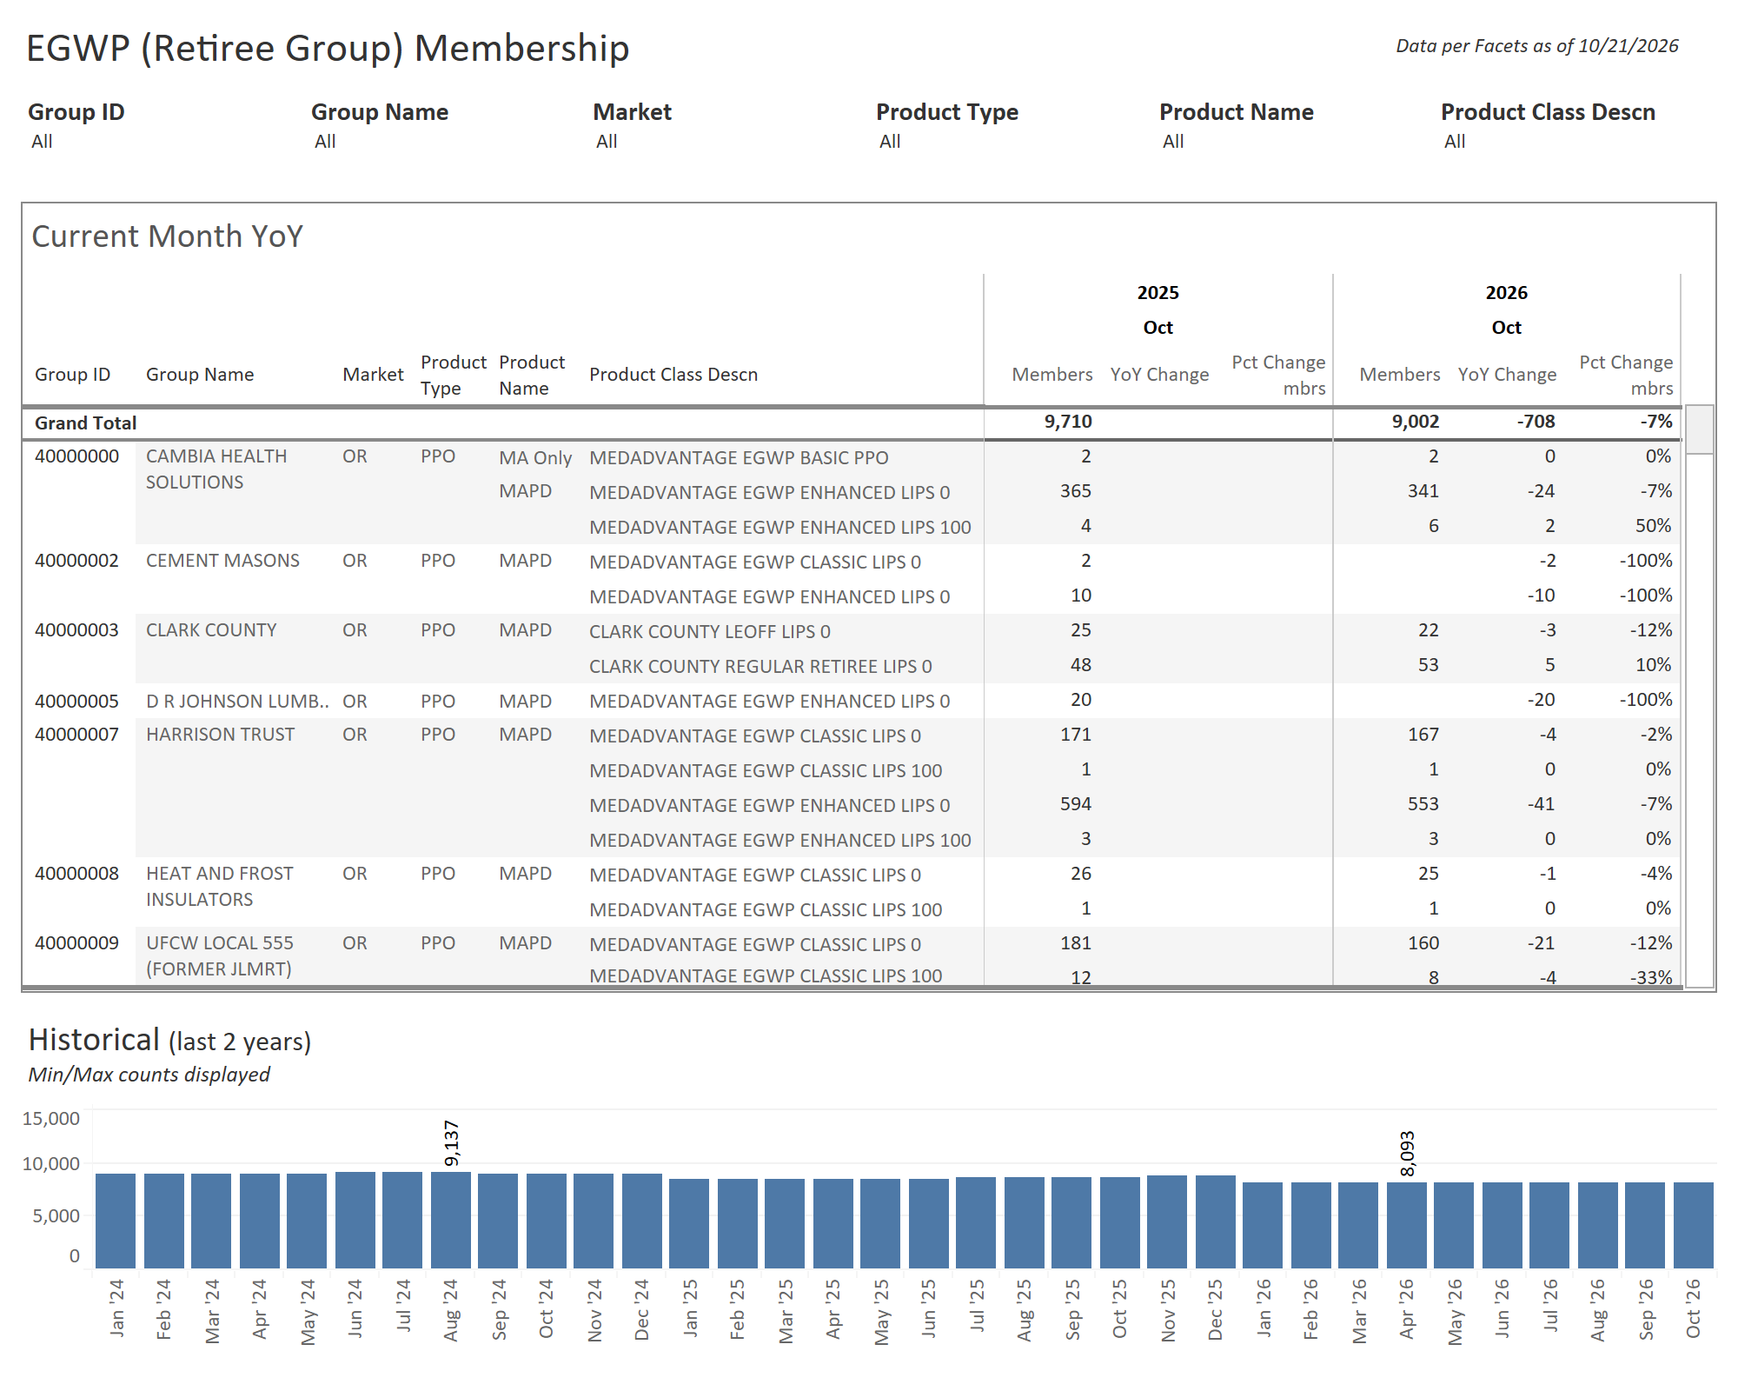Select group ID 40000000
Viewport: 1738px width, 1391px height.
tap(76, 456)
